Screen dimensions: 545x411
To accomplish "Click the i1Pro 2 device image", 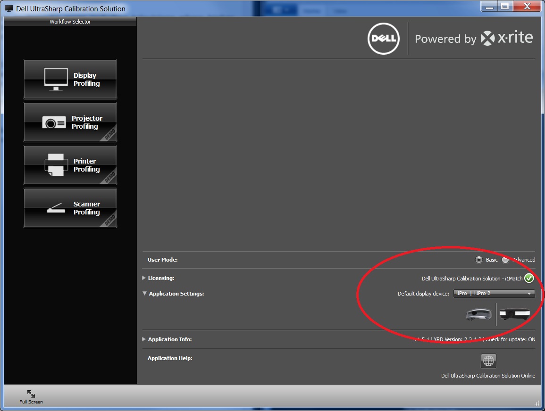I will (515, 314).
